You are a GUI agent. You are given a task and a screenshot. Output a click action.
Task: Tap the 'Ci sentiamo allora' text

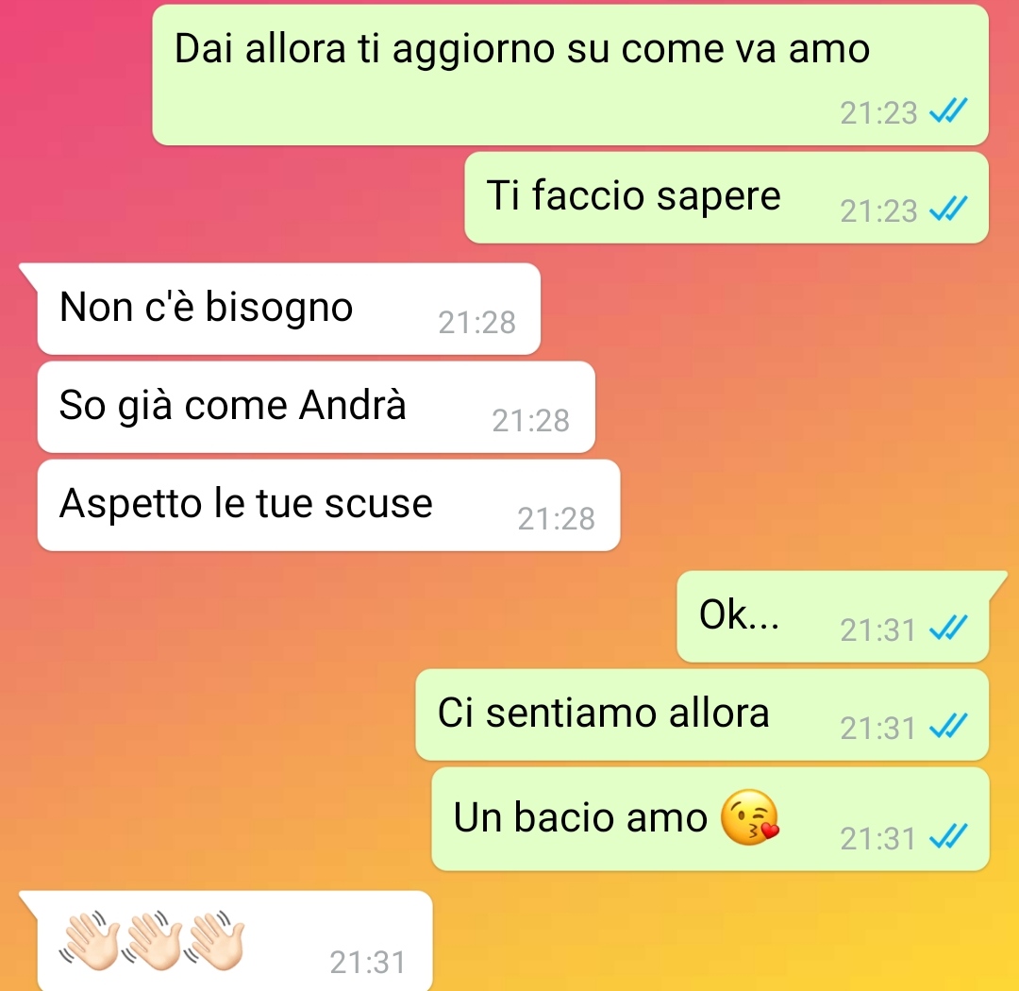603,713
